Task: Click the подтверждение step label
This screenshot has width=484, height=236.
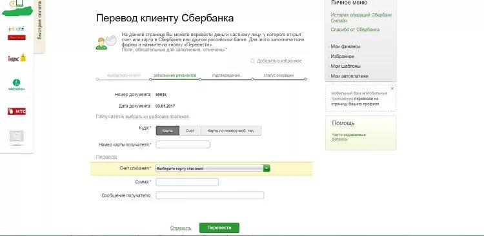Action: click(226, 75)
